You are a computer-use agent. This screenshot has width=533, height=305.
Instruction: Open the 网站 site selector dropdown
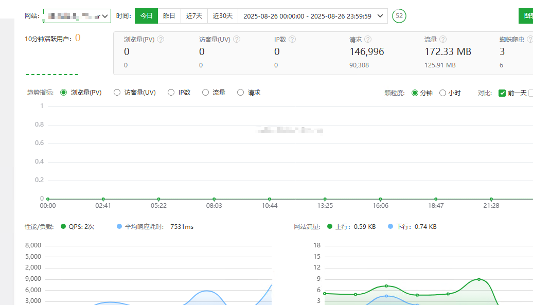point(77,16)
